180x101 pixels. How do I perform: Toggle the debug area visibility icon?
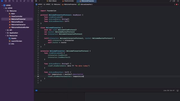177,90
